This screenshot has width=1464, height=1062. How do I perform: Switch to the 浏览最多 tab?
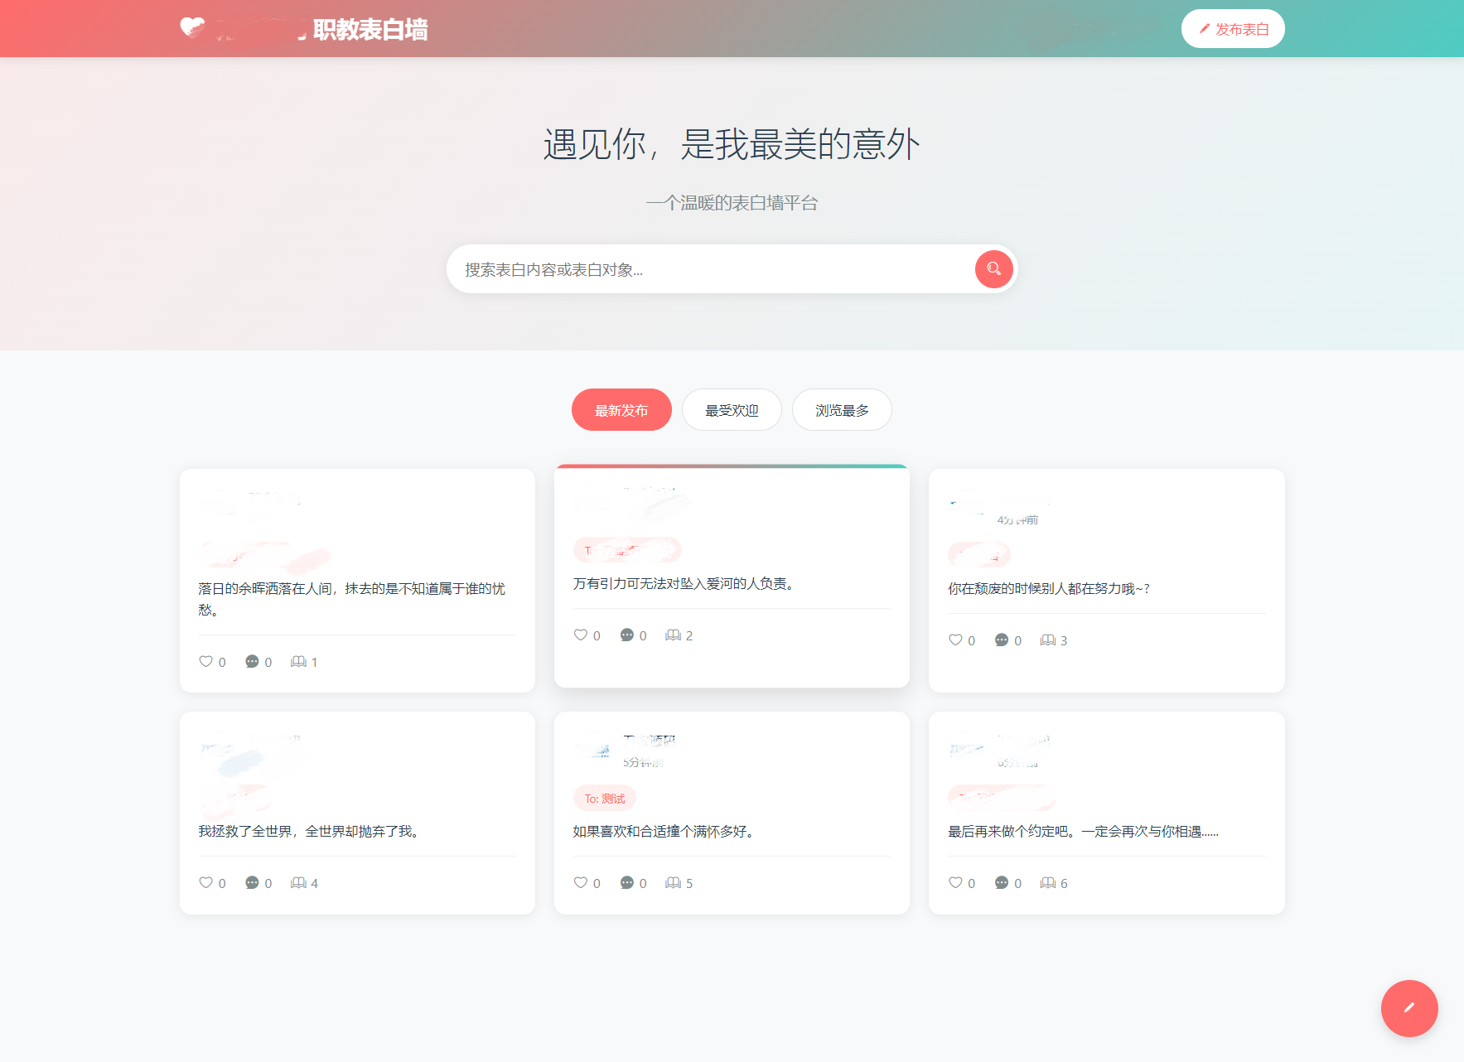coord(842,409)
